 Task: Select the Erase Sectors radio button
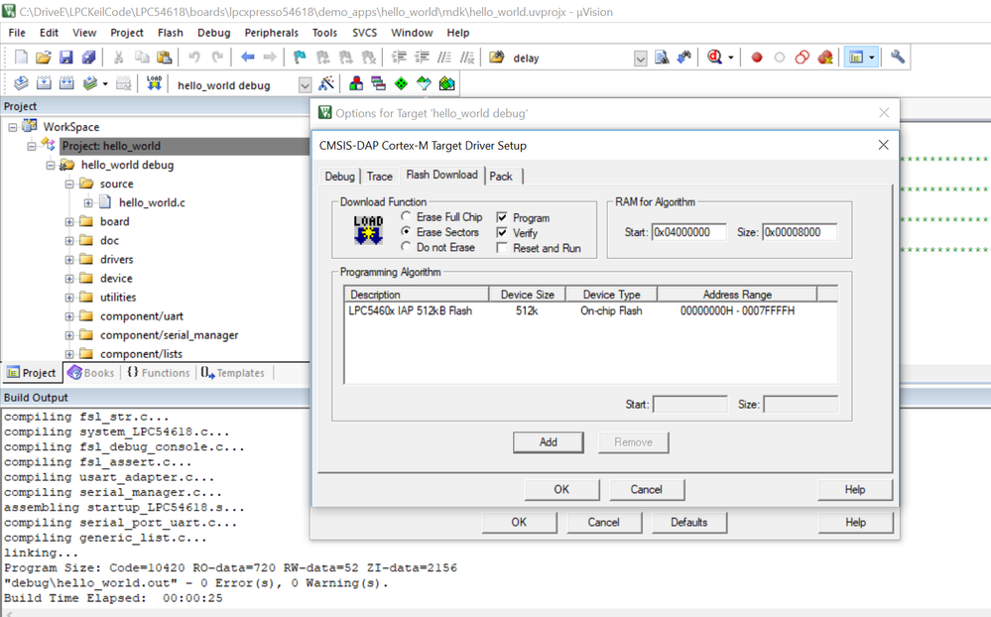pos(406,231)
